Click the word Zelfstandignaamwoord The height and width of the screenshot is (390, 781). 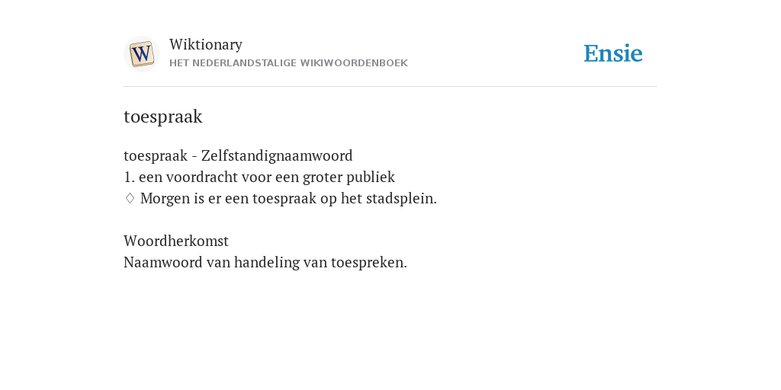[x=277, y=155]
